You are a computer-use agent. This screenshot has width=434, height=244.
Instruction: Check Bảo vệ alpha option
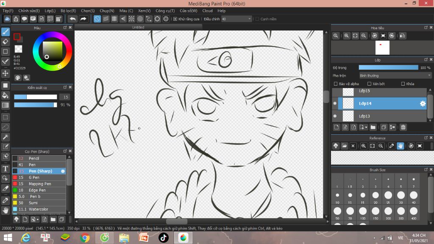[336, 84]
